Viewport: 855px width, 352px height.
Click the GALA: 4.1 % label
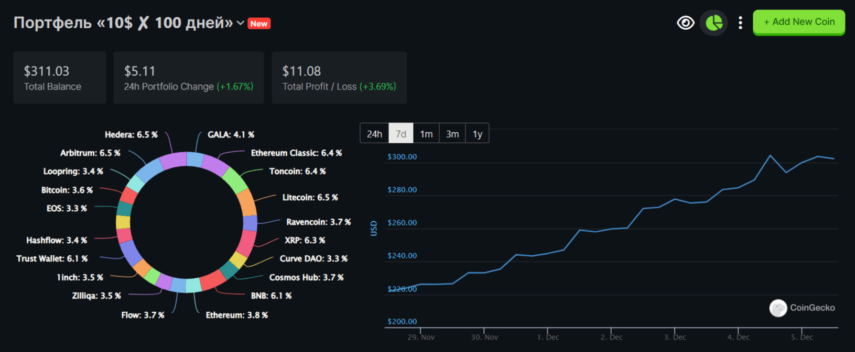(231, 134)
